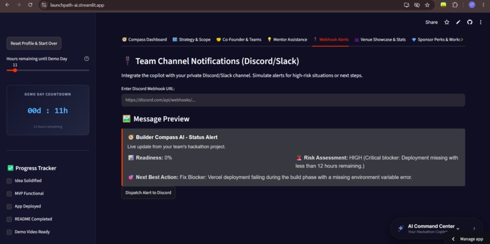Viewport: 490px width, 244px height.
Task: Click the Readiness: 0% text
Action: click(154, 158)
